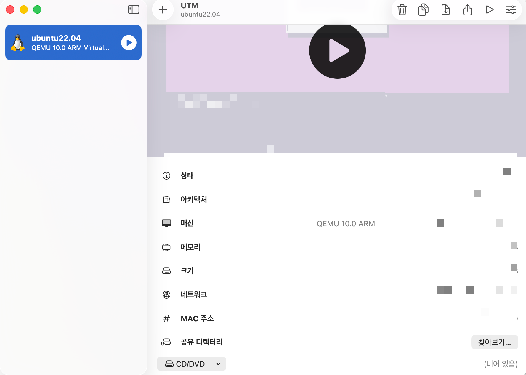Click the 크기 drive icon
The image size is (526, 375).
pyautogui.click(x=166, y=271)
